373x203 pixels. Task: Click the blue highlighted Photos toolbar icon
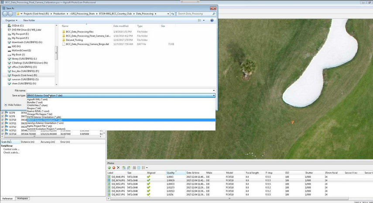coord(139,168)
